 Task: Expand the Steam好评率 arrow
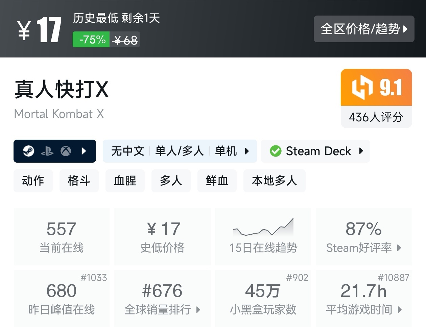click(399, 248)
